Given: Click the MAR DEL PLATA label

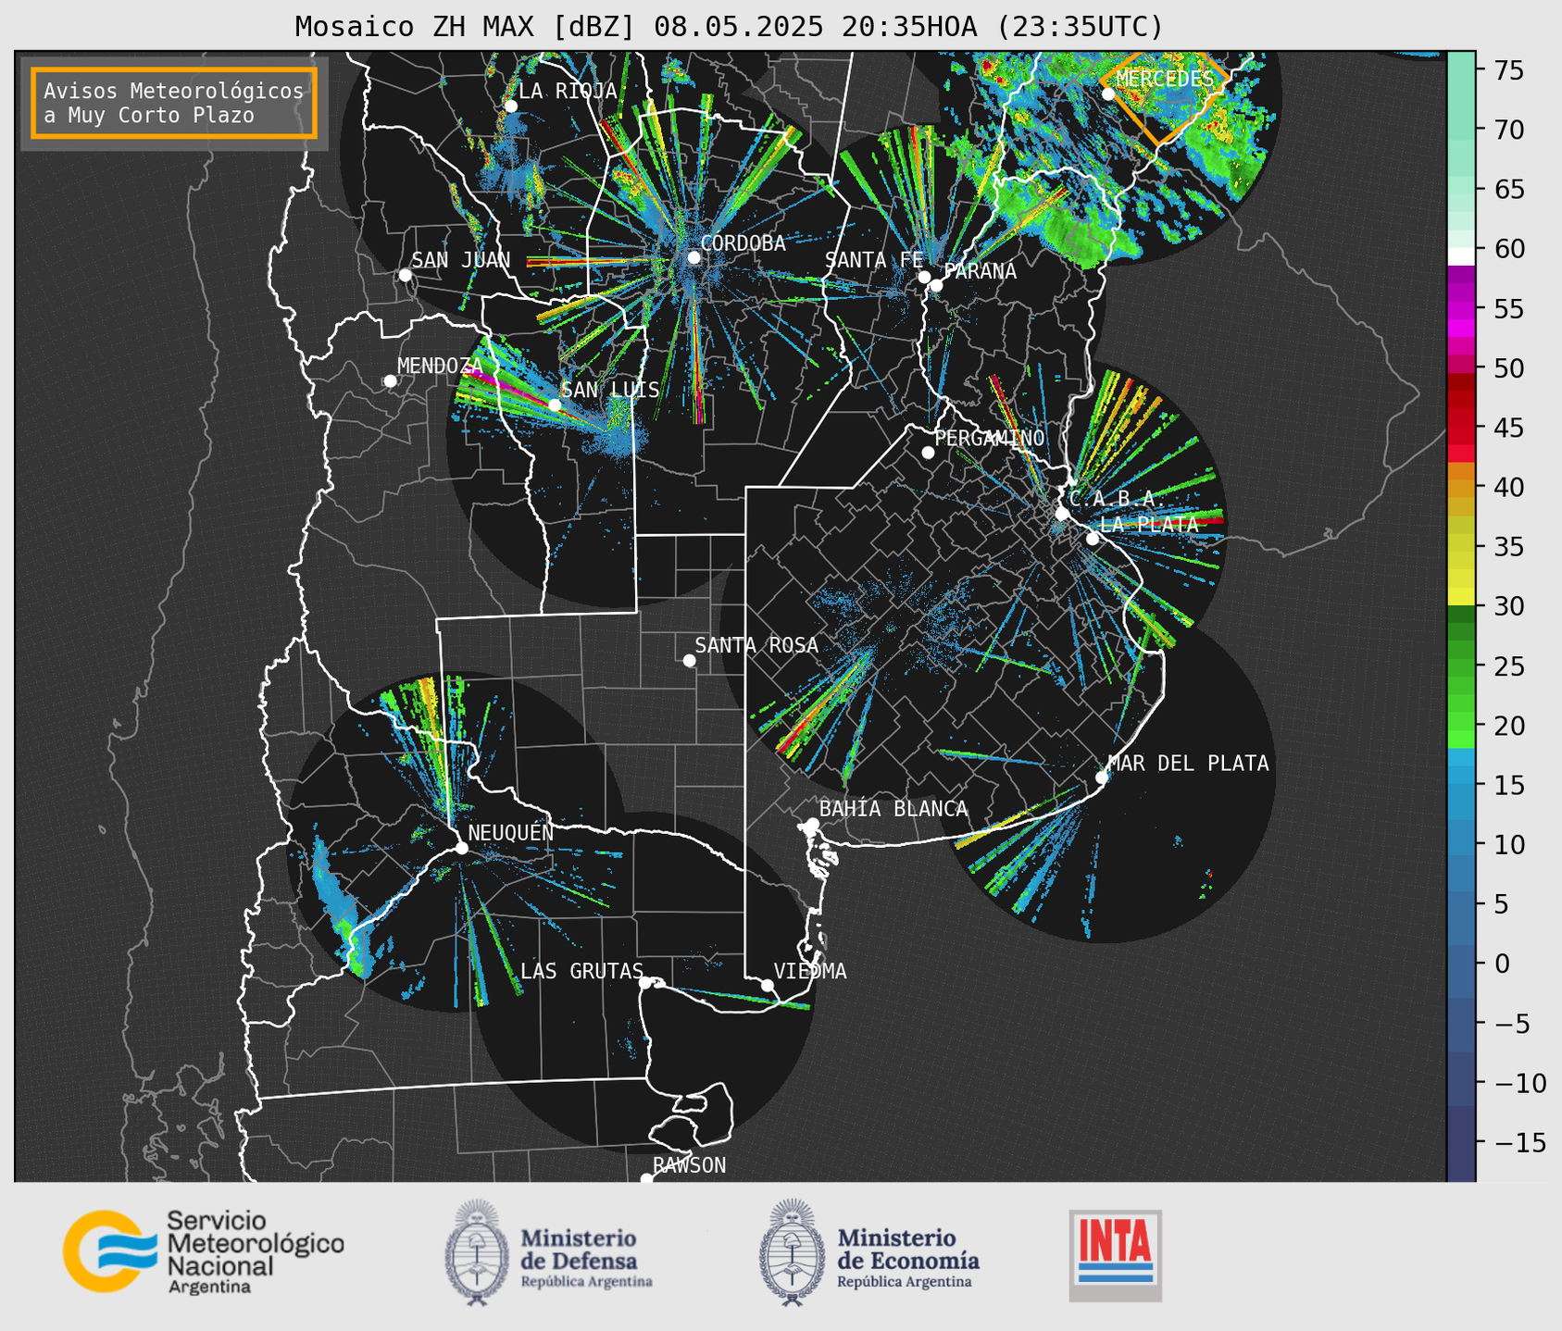Looking at the screenshot, I should [1188, 764].
